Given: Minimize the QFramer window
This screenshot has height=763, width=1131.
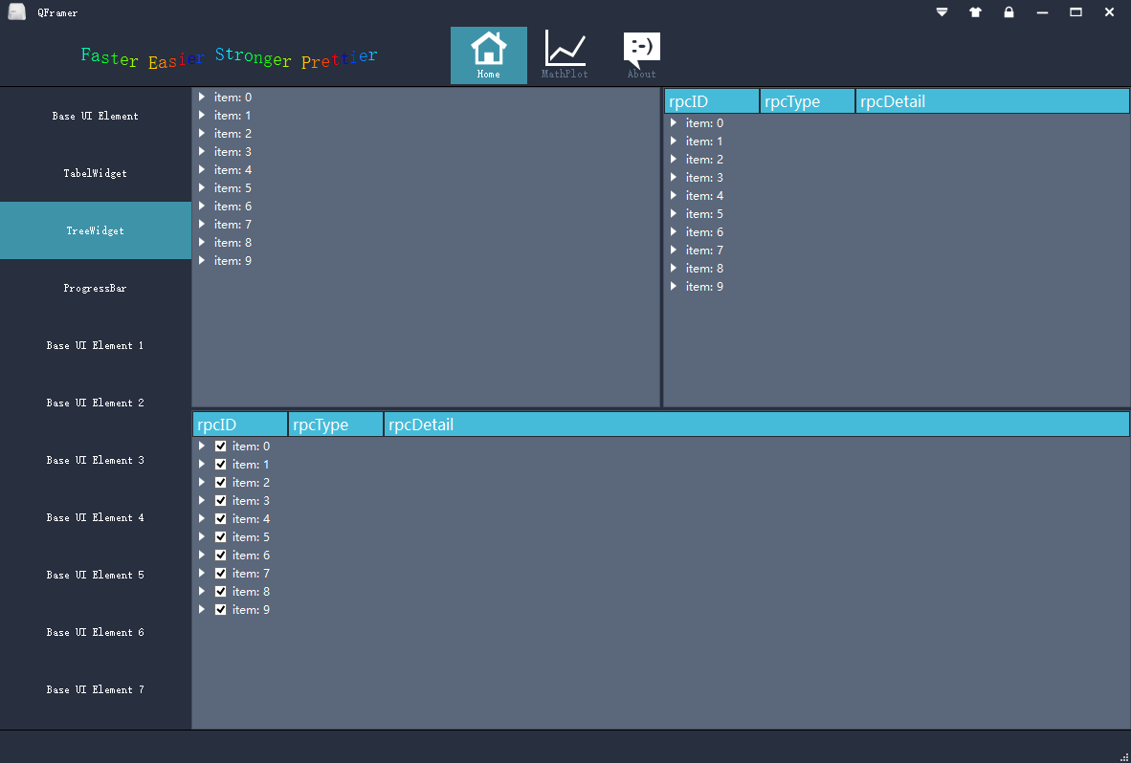Looking at the screenshot, I should tap(1042, 12).
